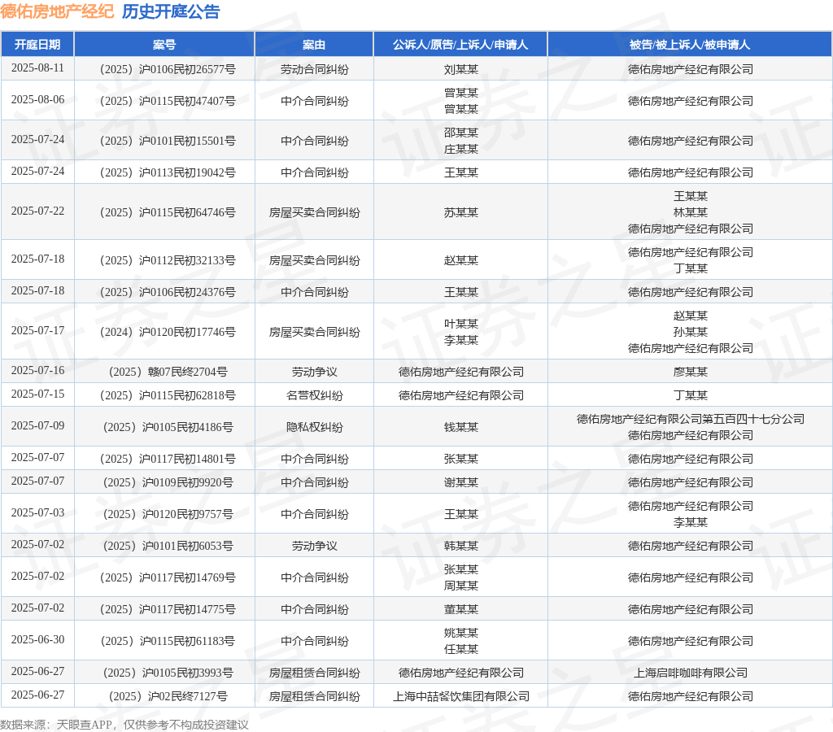Click plaintiff 张某某 in 沪0117民初14801号 row
Screen dimensions: 833x732
pos(461,459)
